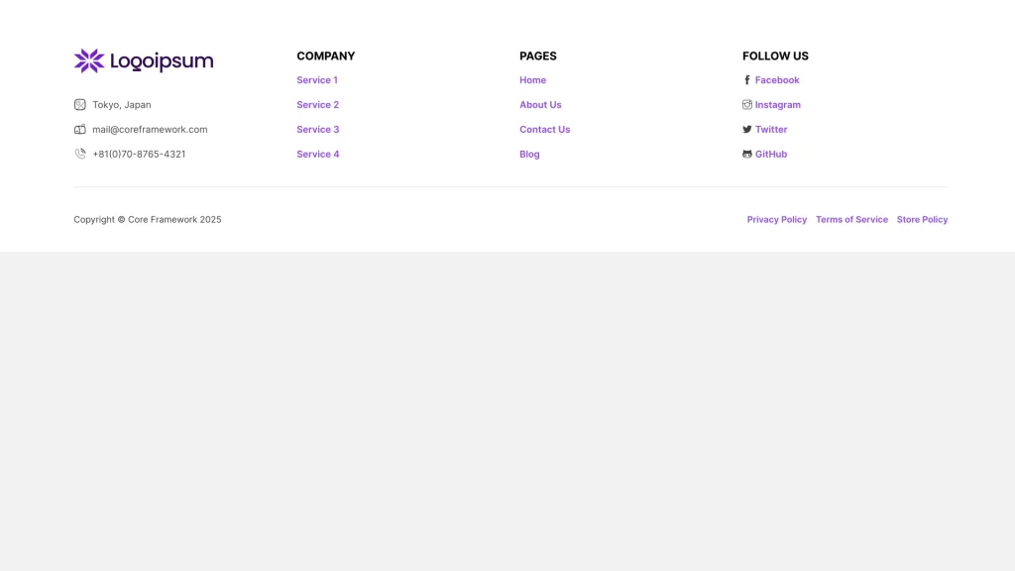Open the Blog link
The height and width of the screenshot is (571, 1015).
point(529,155)
